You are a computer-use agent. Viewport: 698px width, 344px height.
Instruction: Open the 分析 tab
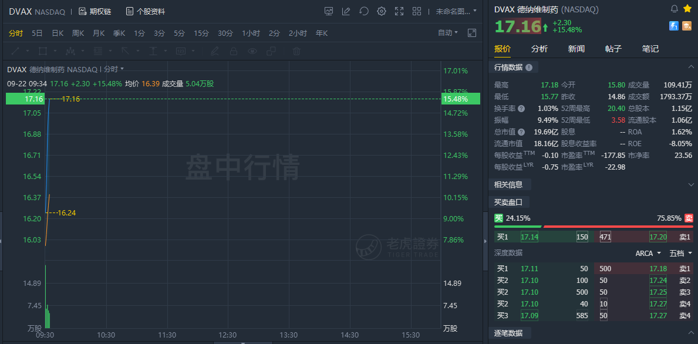(539, 49)
